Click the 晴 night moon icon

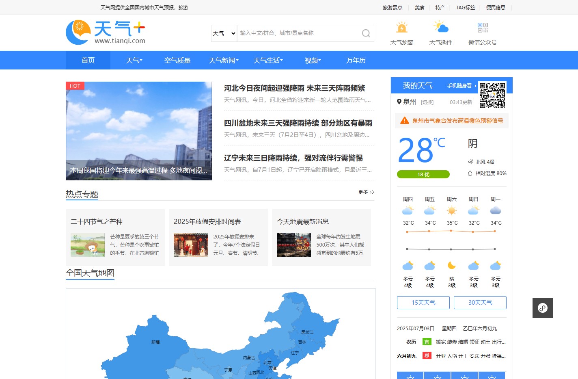pos(452,266)
